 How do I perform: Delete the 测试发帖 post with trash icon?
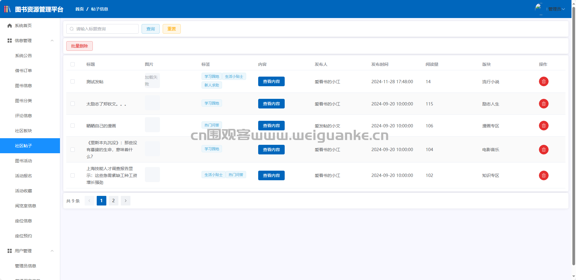click(543, 81)
